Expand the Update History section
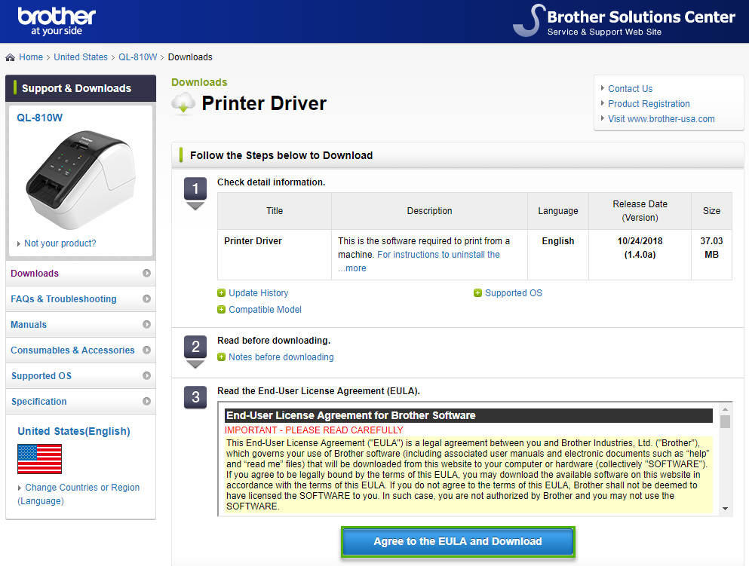This screenshot has height=566, width=749. (258, 293)
